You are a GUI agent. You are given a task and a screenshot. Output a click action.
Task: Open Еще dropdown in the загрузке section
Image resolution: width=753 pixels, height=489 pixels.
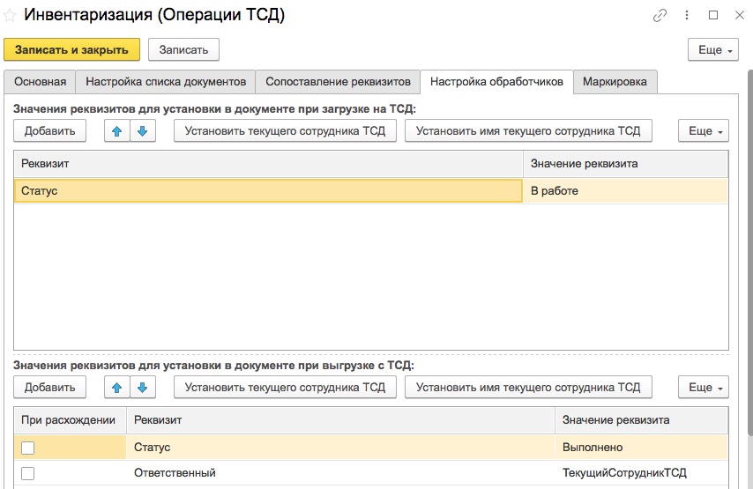point(704,131)
